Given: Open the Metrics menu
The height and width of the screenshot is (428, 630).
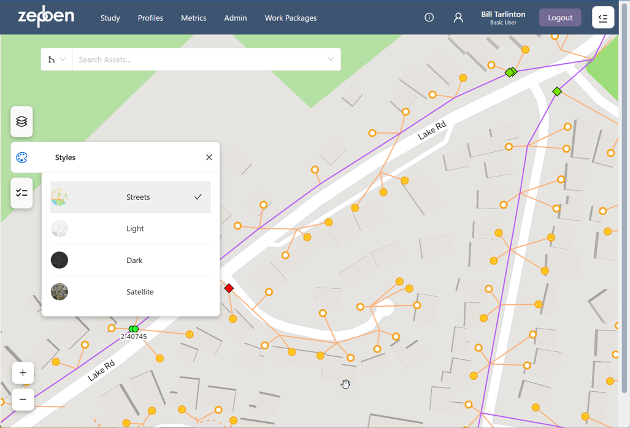Looking at the screenshot, I should click(194, 18).
